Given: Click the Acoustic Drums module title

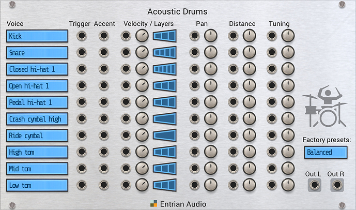Looking at the screenshot, I should (177, 11).
